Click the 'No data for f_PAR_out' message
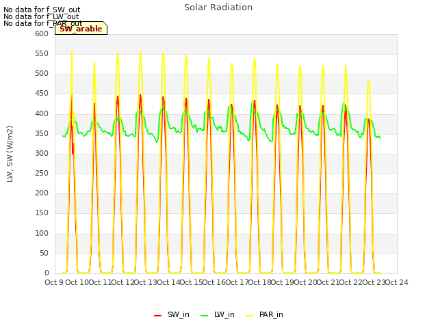This screenshot has width=438, height=328. tap(42, 23)
